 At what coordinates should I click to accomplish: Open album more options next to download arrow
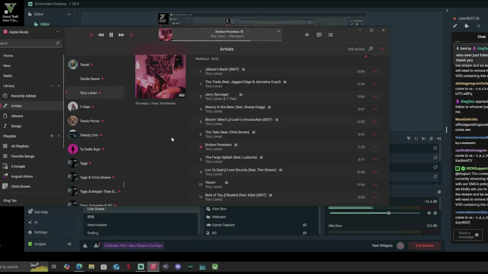[x=375, y=56]
